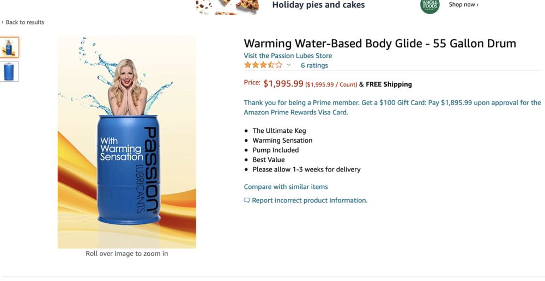545x281 pixels.
Task: Click Shop now in the banner
Action: pyautogui.click(x=463, y=5)
